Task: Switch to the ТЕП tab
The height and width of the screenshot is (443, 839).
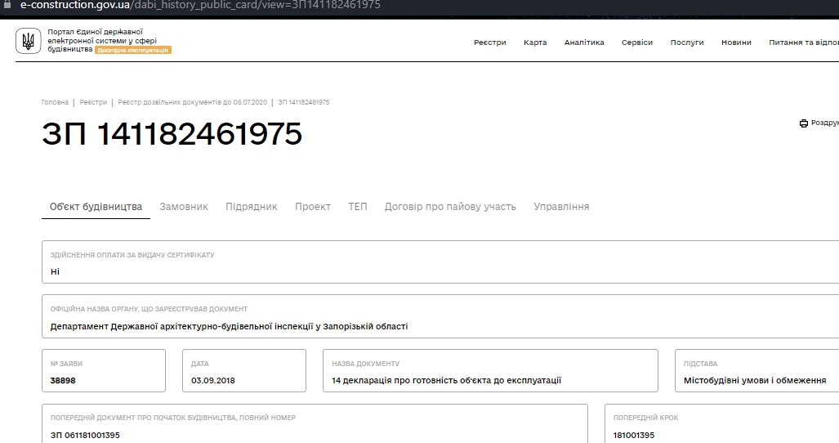Action: pos(358,207)
